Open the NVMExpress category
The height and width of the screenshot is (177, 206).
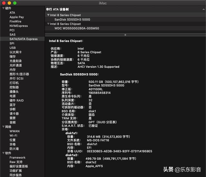click(19, 26)
